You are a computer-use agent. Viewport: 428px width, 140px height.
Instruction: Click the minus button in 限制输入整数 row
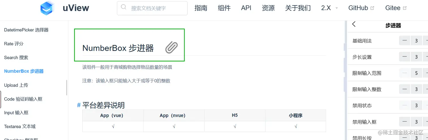click(x=405, y=89)
